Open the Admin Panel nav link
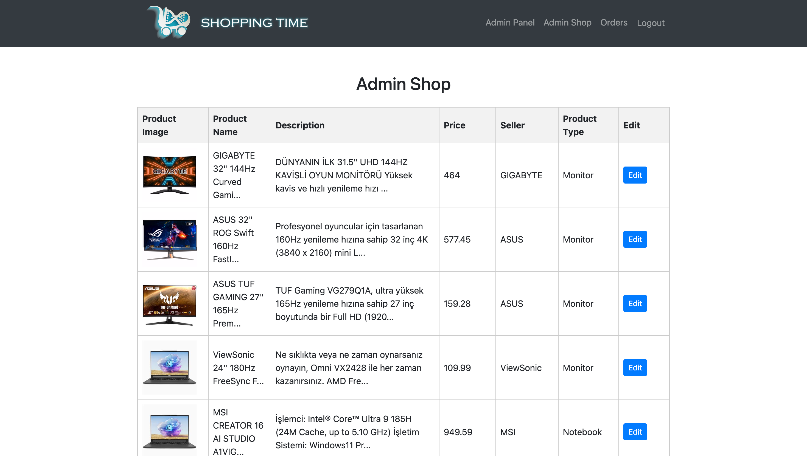The image size is (807, 456). click(510, 22)
